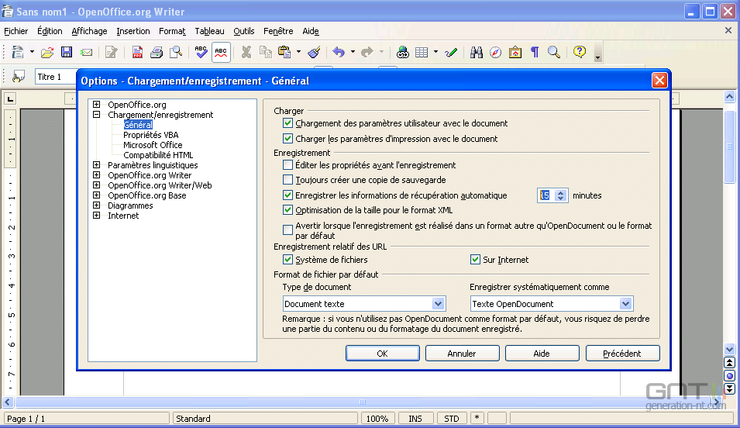740x428 pixels.
Task: Enable Avertir lorsque l'enregistrement non OpenDocument checkbox
Action: click(288, 230)
